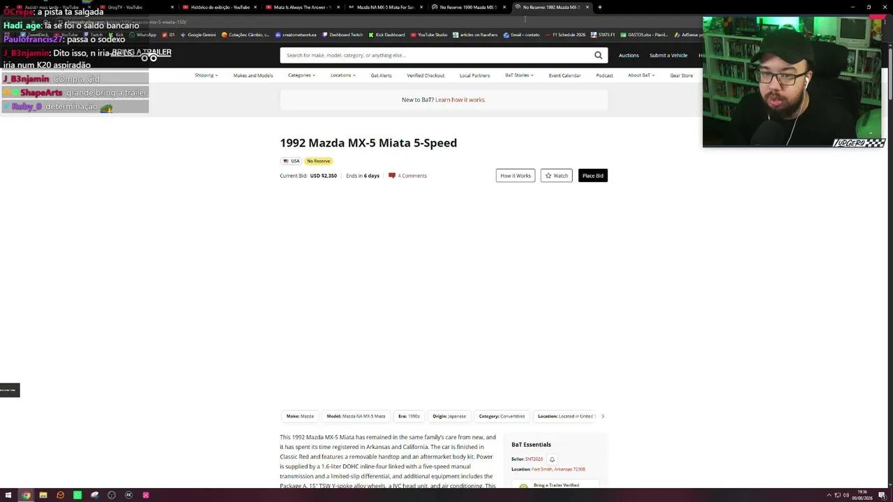This screenshot has width=893, height=502.
Task: Click the 'No Reserve' yellow badge
Action: point(318,161)
